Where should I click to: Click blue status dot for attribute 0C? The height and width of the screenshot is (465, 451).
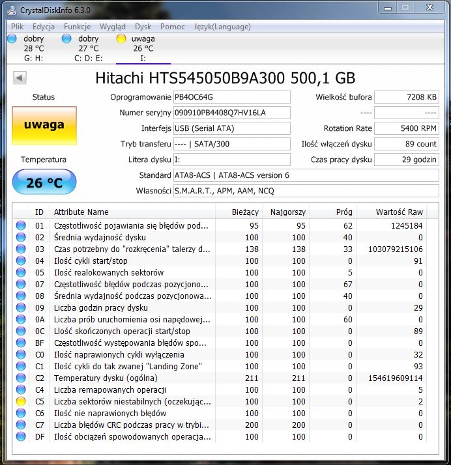[x=21, y=331]
